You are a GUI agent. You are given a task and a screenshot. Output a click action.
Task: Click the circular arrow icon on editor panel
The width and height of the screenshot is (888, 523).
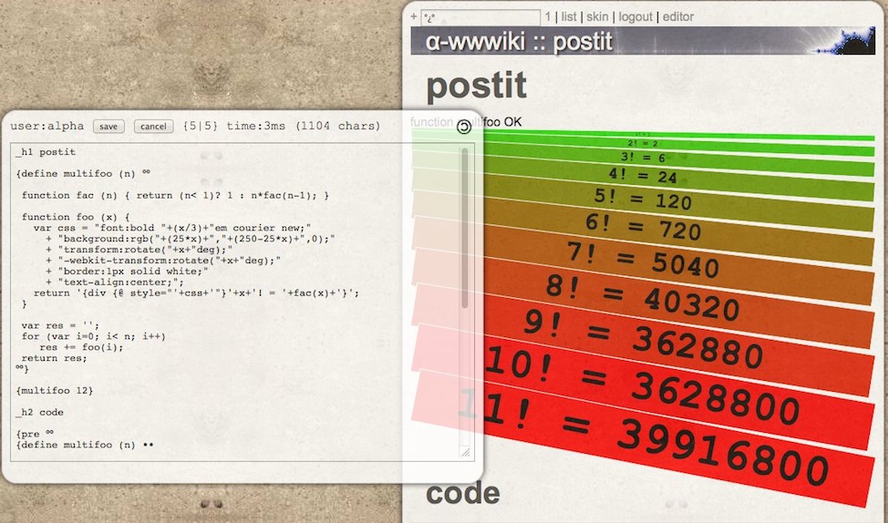pos(464,128)
